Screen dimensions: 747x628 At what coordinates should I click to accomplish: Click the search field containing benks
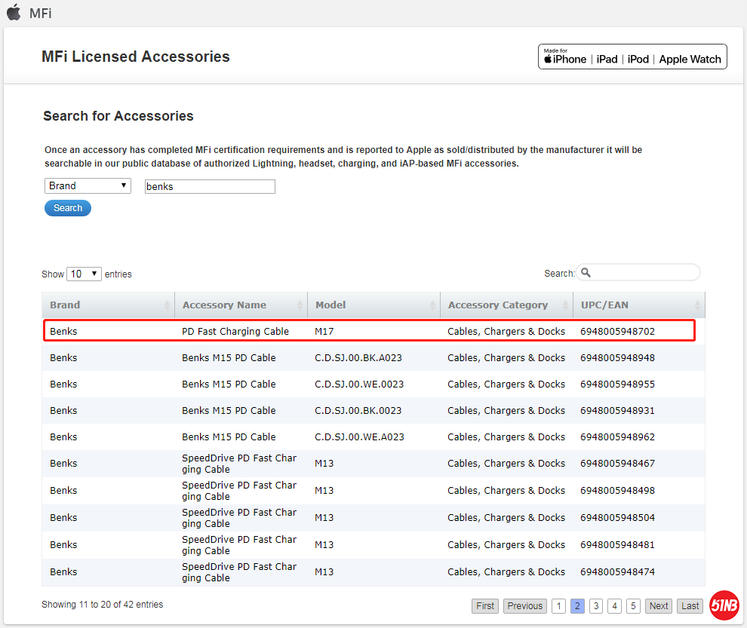[210, 186]
